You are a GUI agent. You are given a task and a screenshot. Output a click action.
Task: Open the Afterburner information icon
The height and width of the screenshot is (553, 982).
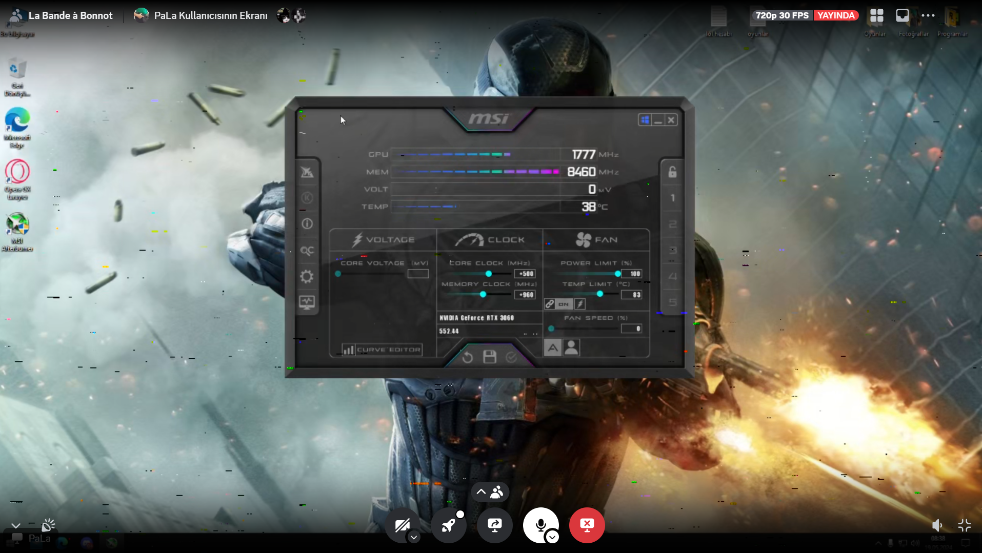point(307,224)
